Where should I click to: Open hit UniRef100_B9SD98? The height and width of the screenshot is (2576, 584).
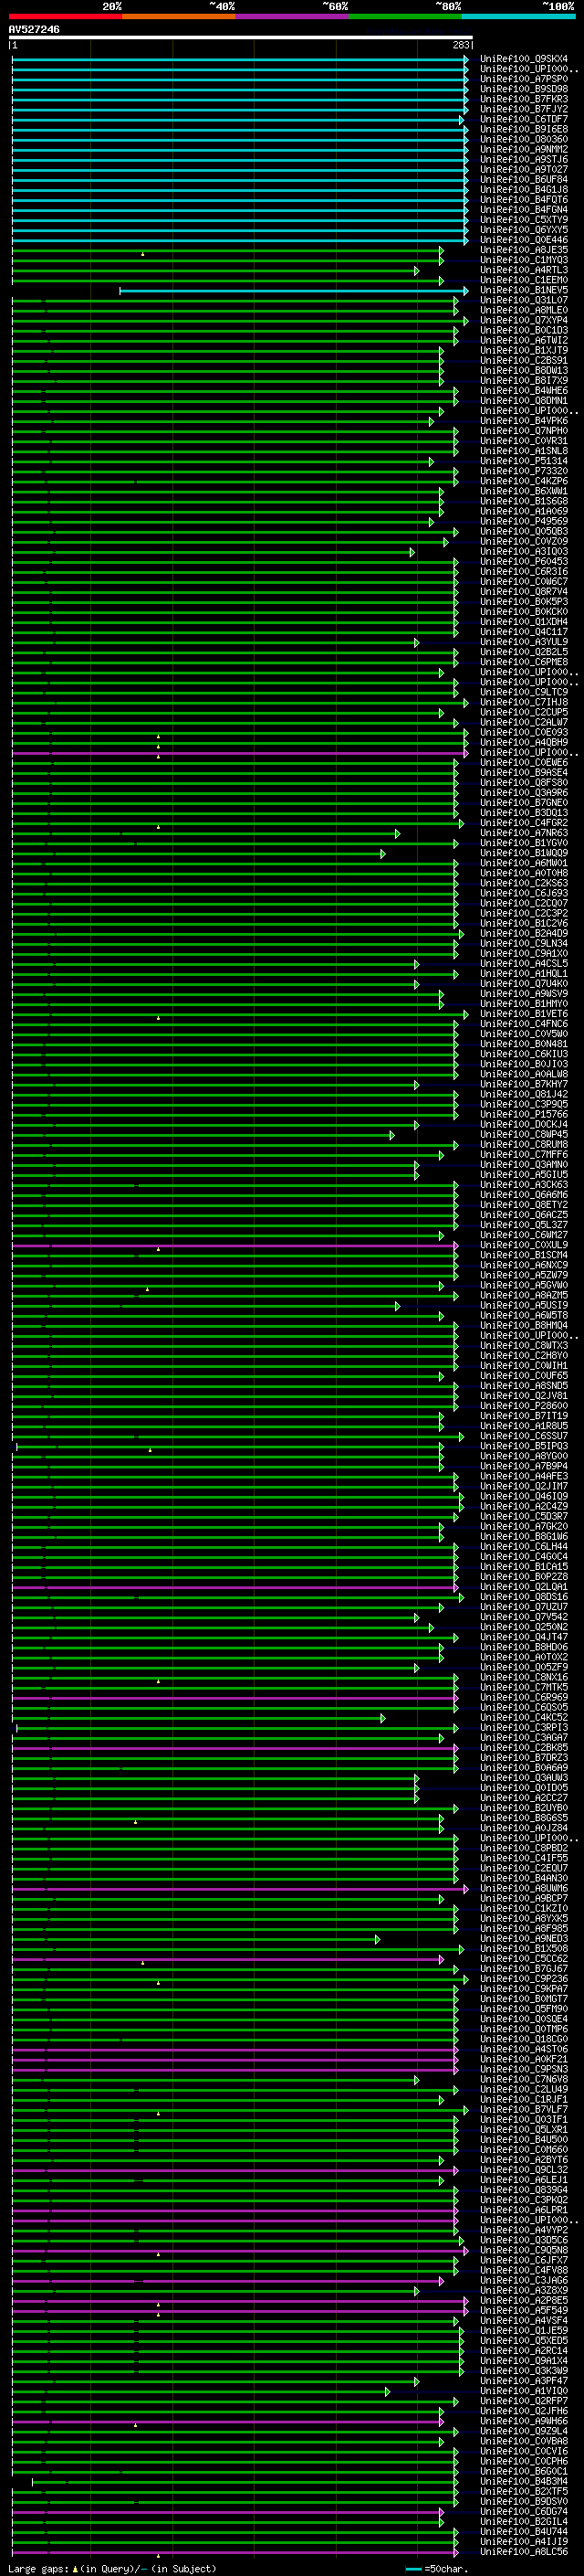click(524, 89)
